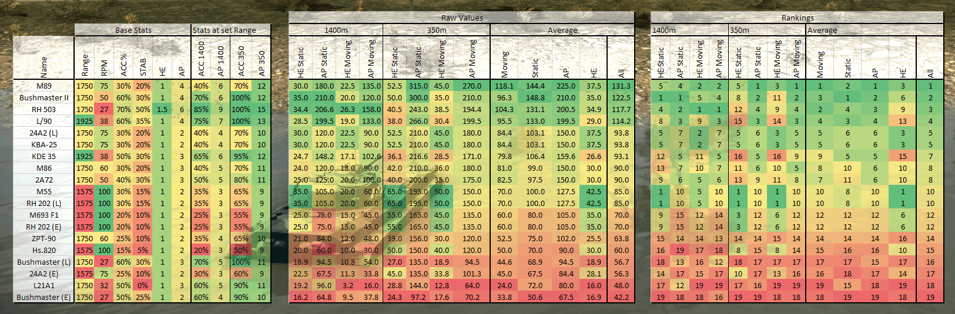Screen dimensions: 955x314
Task: Click the 350m subheader under Raw Values
Action: [x=437, y=30]
